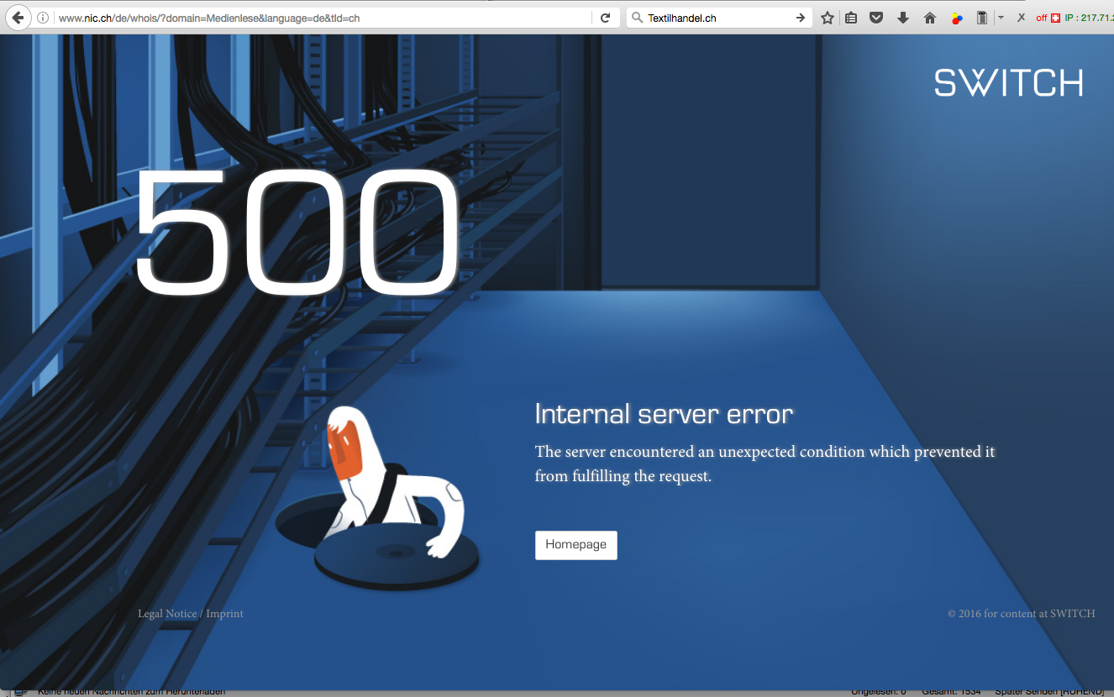Screen dimensions: 1114x697
Task: Submit search with the go arrow
Action: point(801,18)
